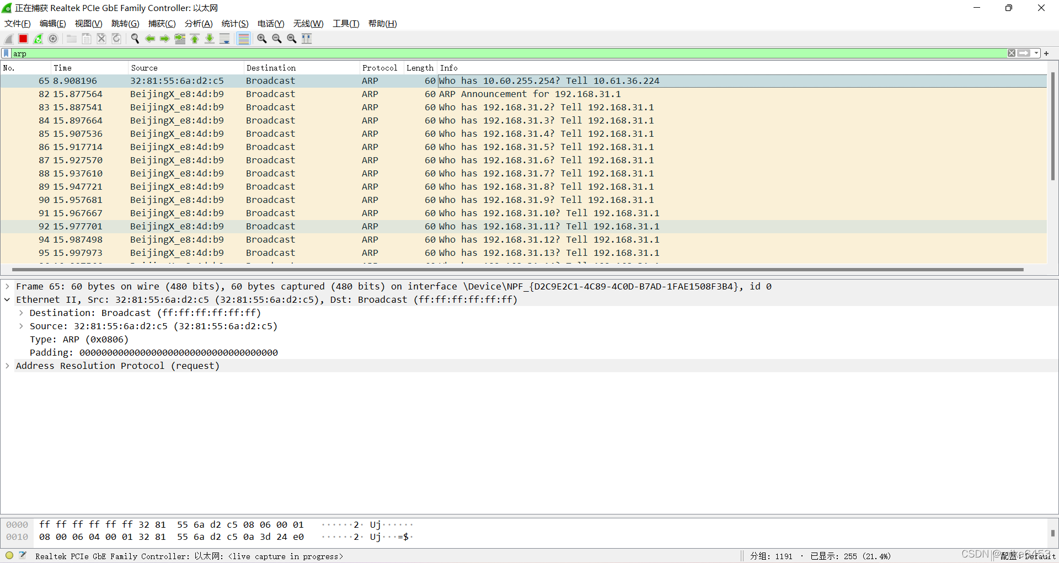Image resolution: width=1059 pixels, height=563 pixels.
Task: Reset text zoom to normal size
Action: pos(292,39)
